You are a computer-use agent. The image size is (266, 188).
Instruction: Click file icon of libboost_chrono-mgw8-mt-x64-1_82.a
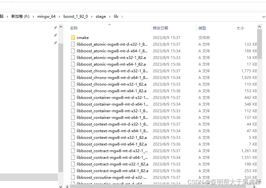(73, 91)
